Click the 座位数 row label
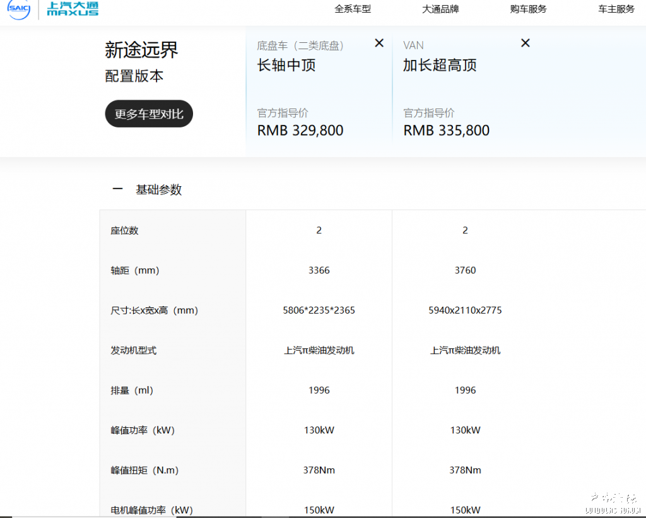The width and height of the screenshot is (646, 518). pyautogui.click(x=125, y=231)
